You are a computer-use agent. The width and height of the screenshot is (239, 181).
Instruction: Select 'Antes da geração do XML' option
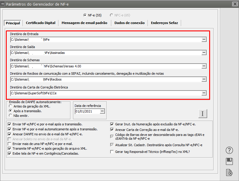tap(11, 106)
